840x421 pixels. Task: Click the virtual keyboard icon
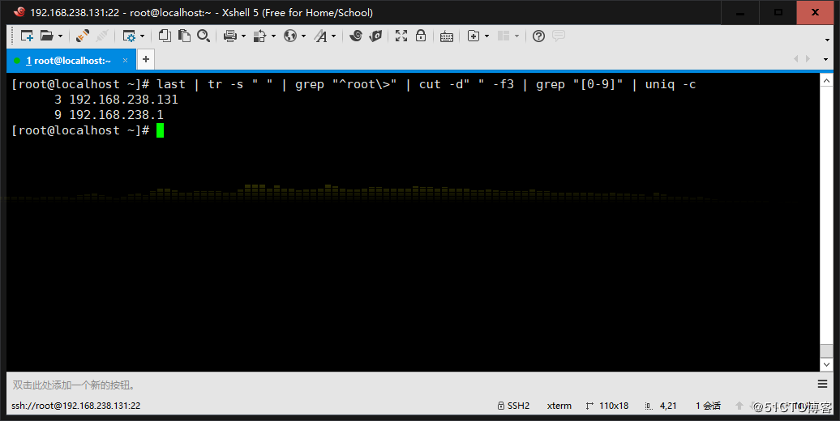click(x=447, y=36)
